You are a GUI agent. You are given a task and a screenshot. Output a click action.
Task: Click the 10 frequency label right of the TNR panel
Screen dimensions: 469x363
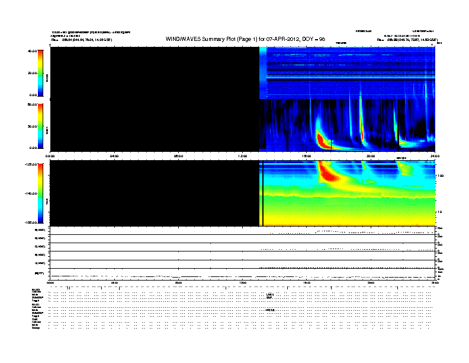439,212
